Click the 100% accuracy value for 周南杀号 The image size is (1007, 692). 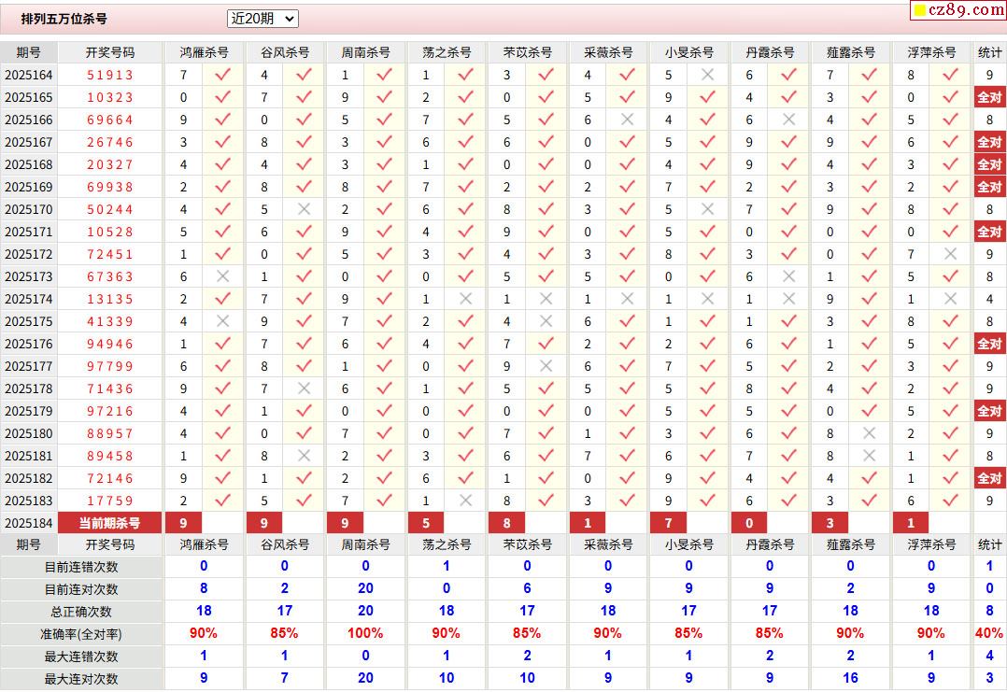[x=365, y=633]
